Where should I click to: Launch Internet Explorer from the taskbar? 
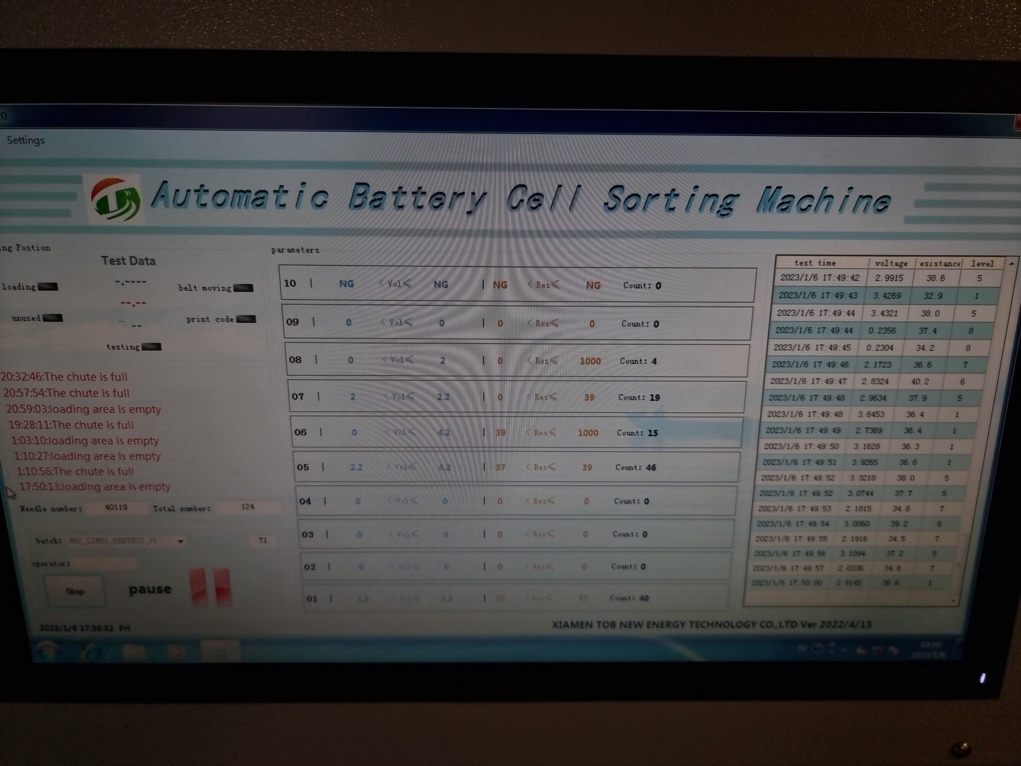tap(93, 651)
